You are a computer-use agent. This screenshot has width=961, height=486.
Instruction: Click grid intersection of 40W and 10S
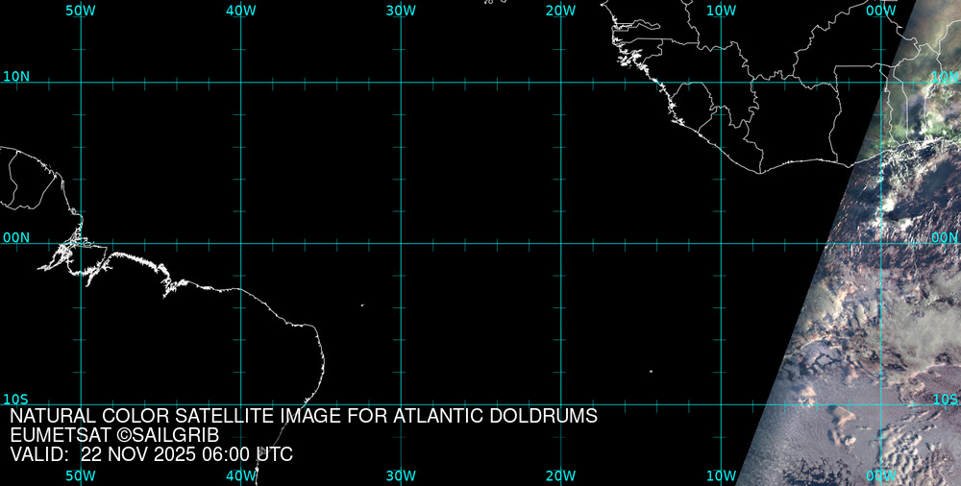(241, 404)
